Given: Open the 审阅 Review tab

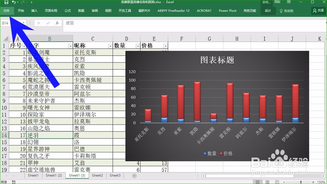Looking at the screenshot, I should click(95, 11).
